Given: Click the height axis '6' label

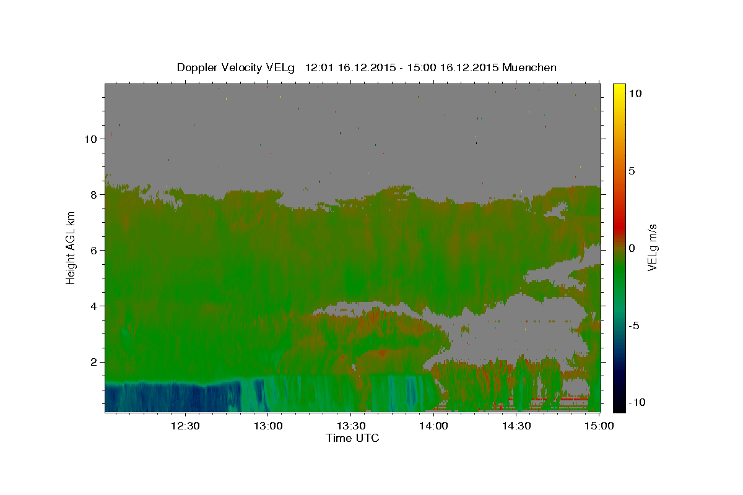Looking at the screenshot, I should 95,250.
